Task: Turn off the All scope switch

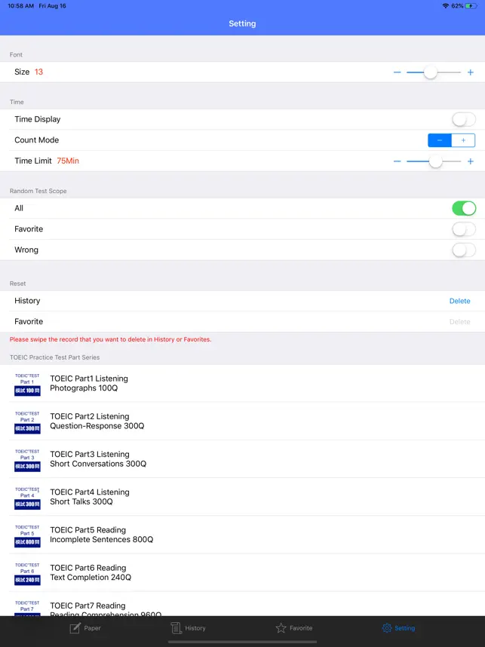Action: [464, 208]
